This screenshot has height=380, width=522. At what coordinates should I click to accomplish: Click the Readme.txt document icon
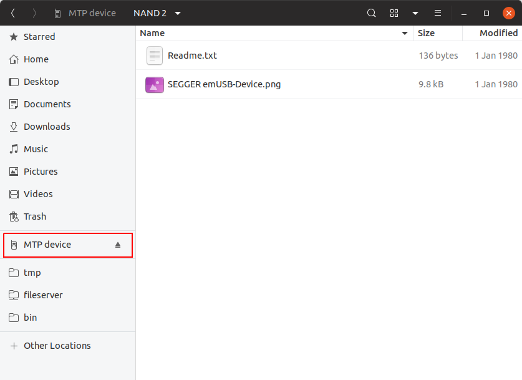(154, 56)
